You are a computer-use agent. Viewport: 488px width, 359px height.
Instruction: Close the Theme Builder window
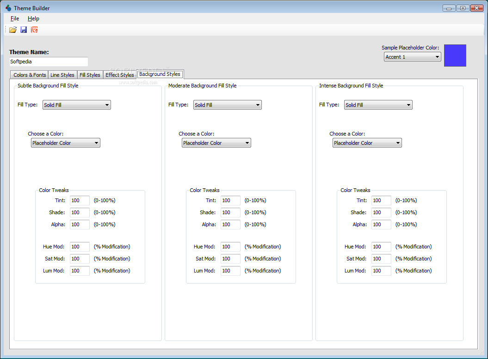pyautogui.click(x=476, y=8)
